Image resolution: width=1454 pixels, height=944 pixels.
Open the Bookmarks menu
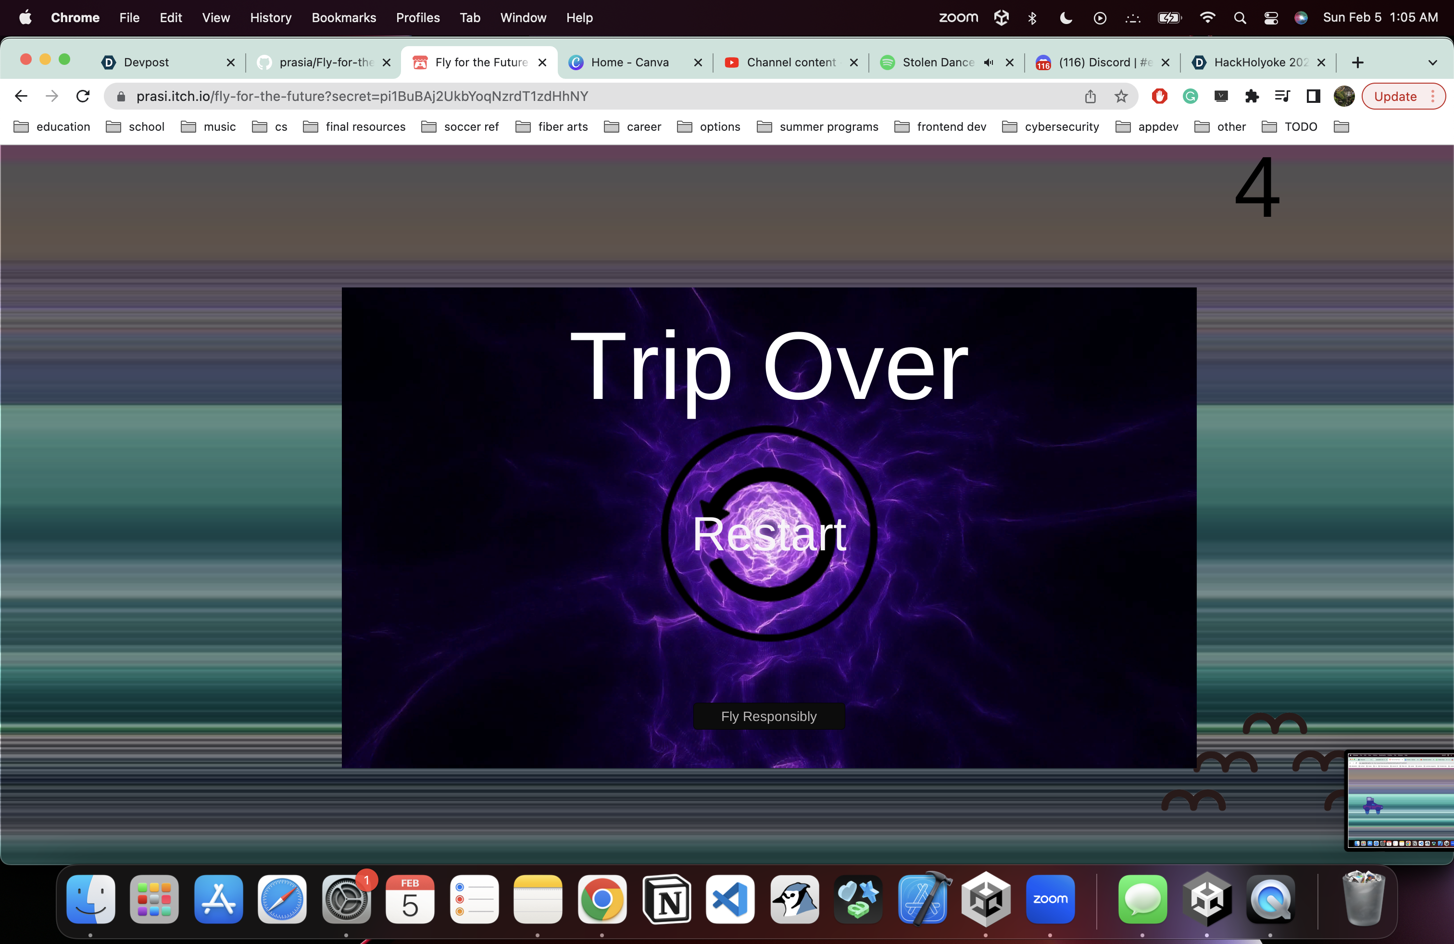tap(343, 18)
